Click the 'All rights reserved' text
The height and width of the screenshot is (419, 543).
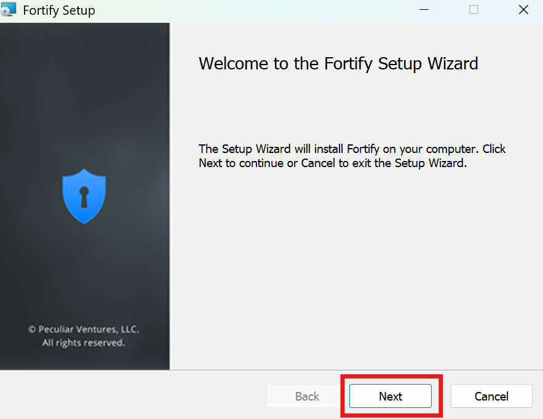pos(84,343)
